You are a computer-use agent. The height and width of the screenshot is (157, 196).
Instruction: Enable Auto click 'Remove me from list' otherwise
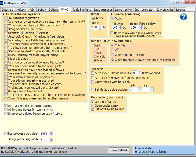93,78
